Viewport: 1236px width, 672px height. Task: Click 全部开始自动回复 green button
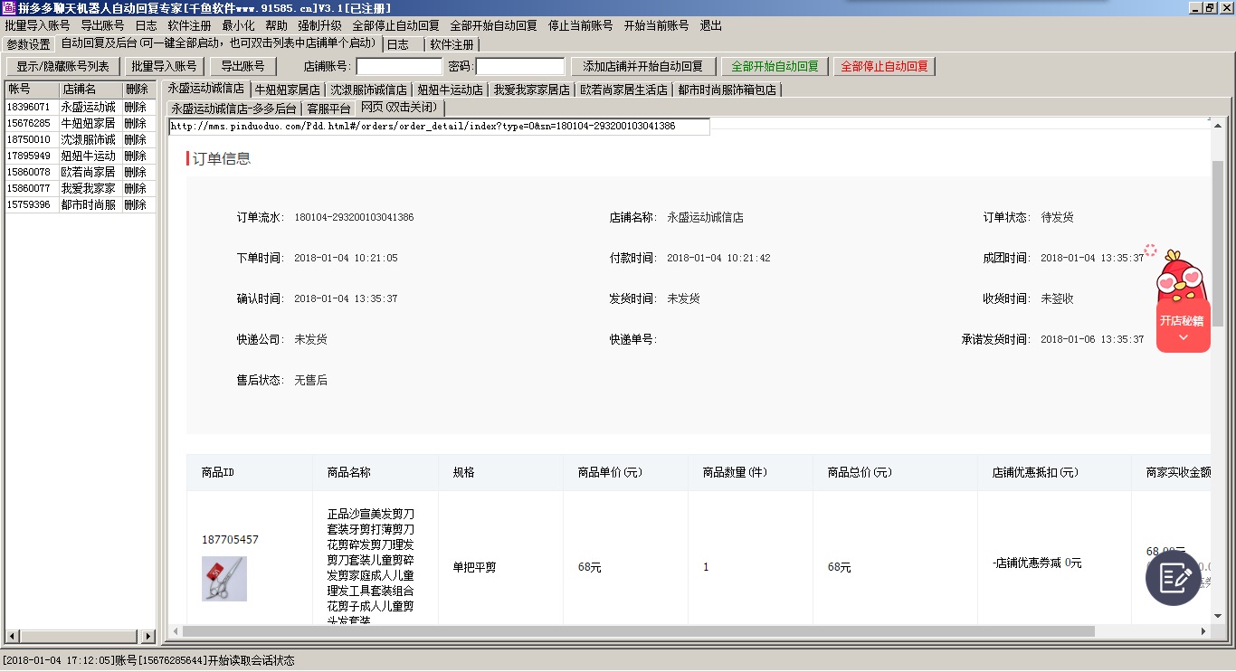(775, 67)
